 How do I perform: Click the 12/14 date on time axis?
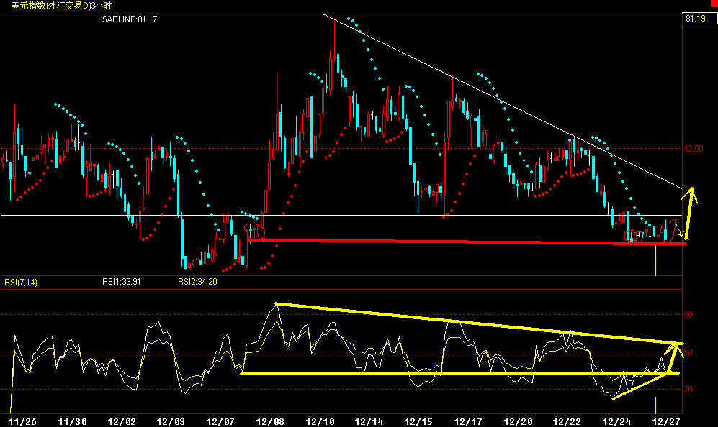[x=369, y=421]
